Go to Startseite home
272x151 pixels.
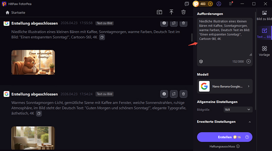pos(15,13)
